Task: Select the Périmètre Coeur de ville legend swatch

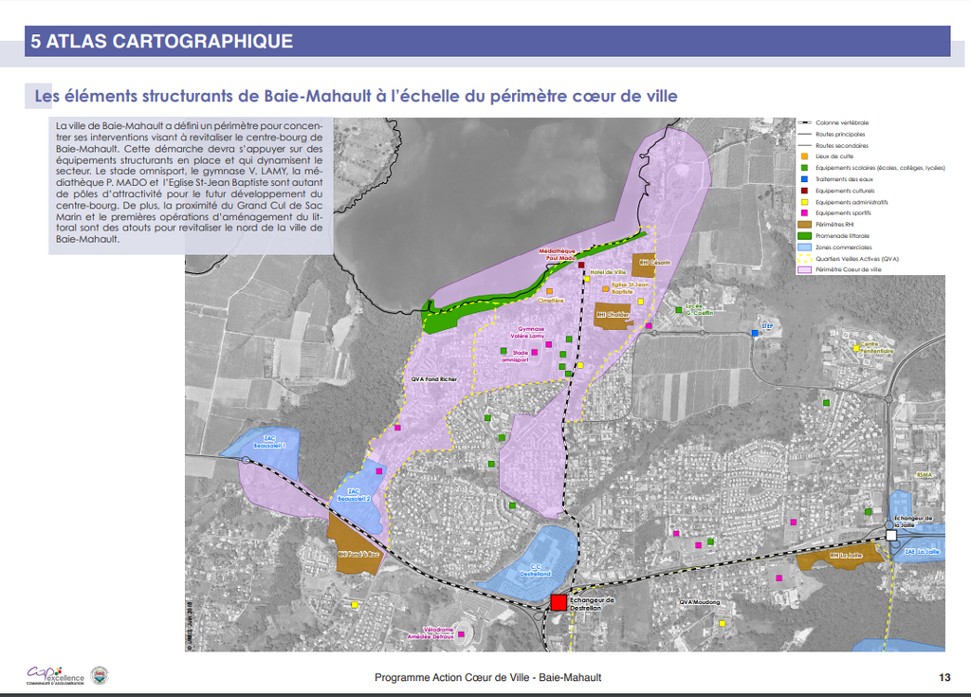Action: 804,269
